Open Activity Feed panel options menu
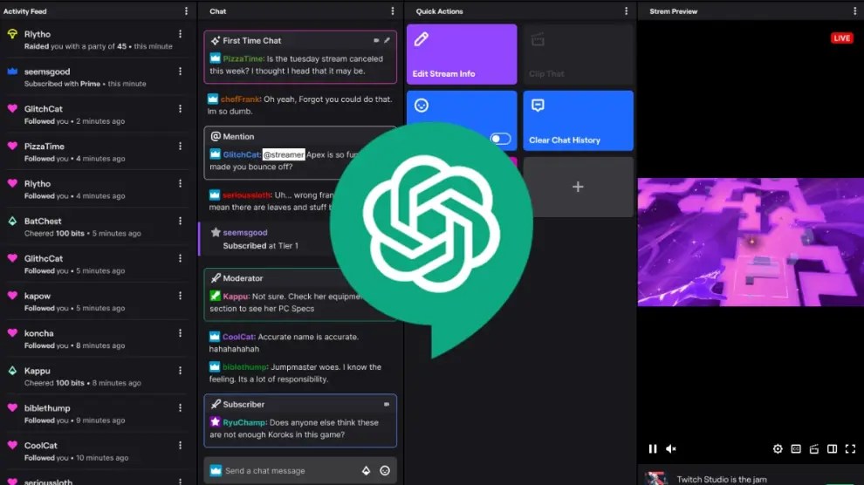Image resolution: width=864 pixels, height=485 pixels. (186, 11)
